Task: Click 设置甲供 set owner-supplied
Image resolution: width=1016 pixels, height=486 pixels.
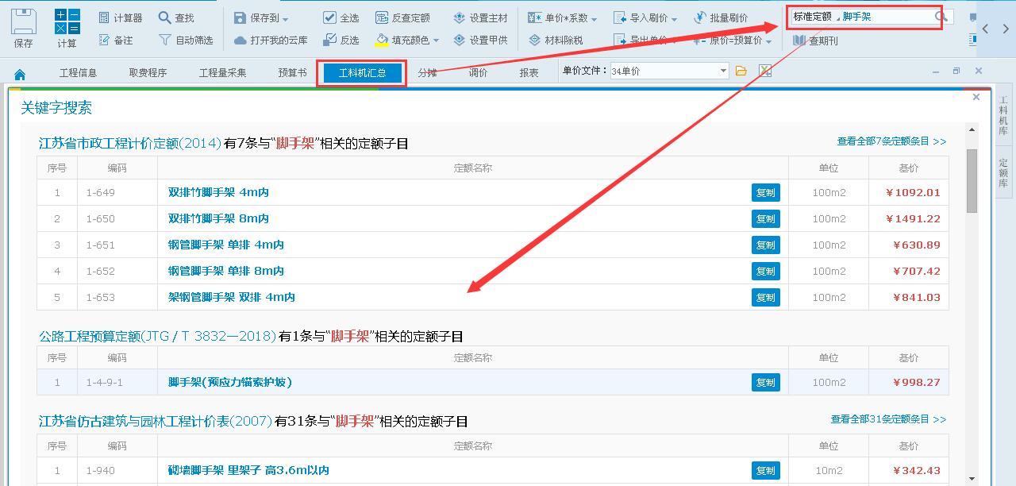Action: [x=480, y=40]
